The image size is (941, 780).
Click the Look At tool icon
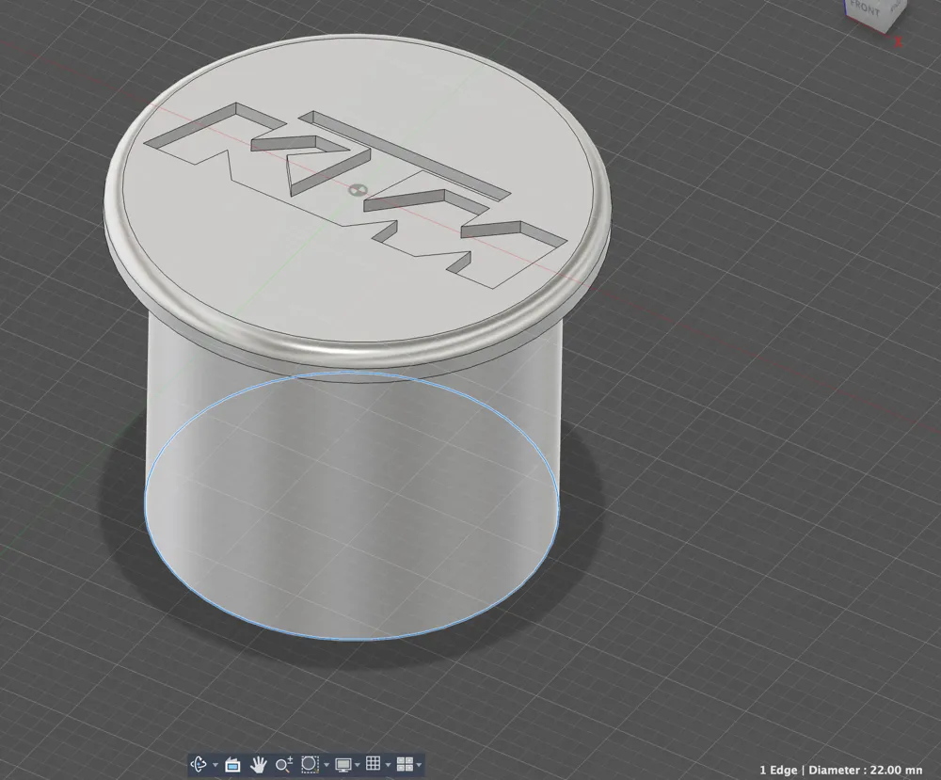coord(232,764)
